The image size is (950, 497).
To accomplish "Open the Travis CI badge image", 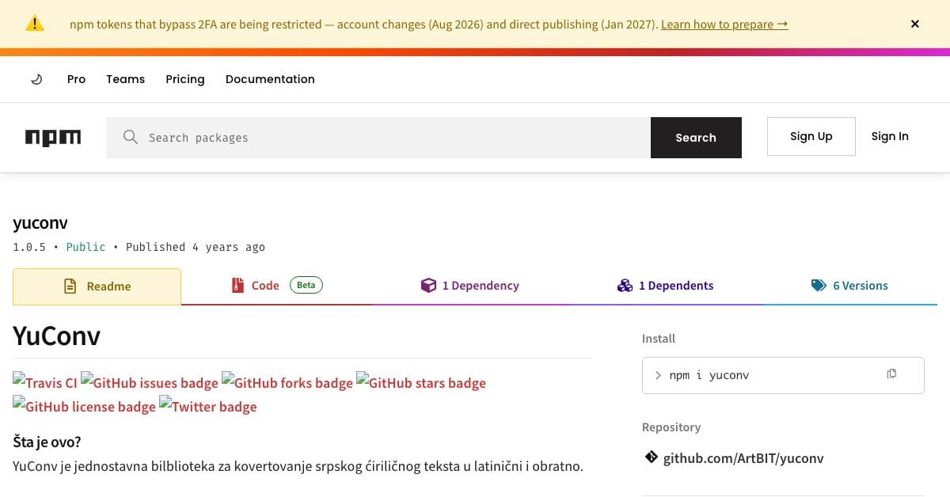I will point(45,382).
